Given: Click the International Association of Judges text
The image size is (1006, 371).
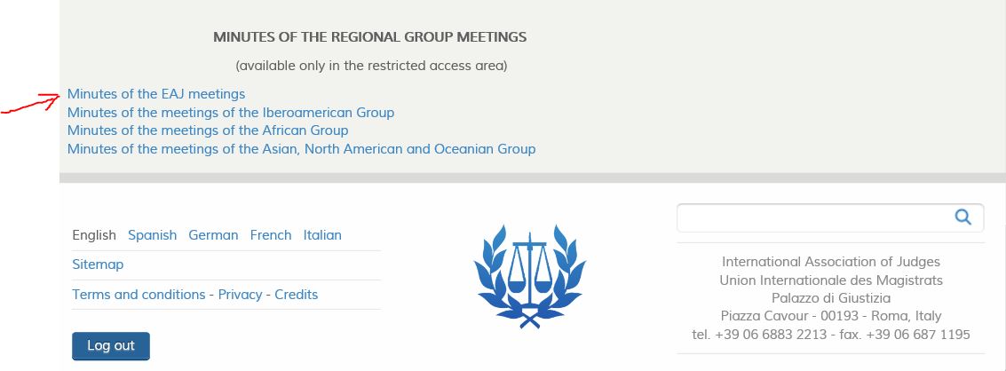Looking at the screenshot, I should coord(831,262).
